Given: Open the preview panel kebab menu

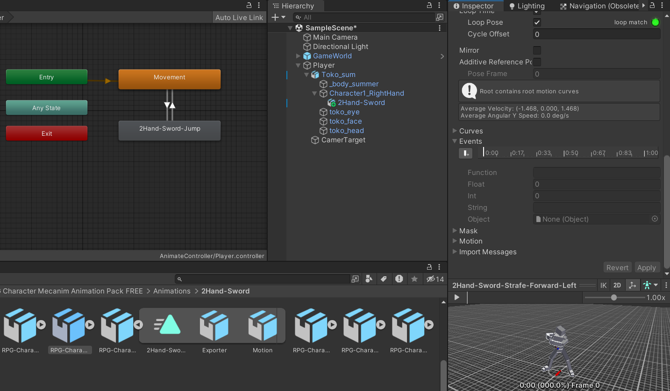Looking at the screenshot, I should pos(665,285).
